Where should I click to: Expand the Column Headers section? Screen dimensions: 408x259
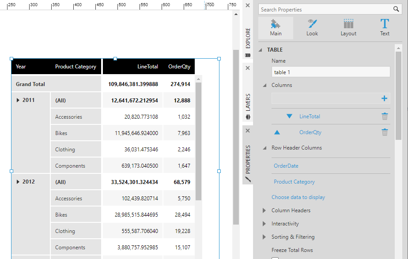[264, 210]
